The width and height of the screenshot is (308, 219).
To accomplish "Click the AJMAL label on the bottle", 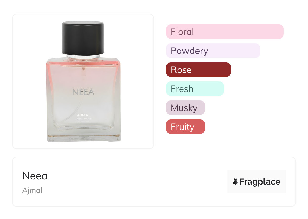I will (x=83, y=115).
